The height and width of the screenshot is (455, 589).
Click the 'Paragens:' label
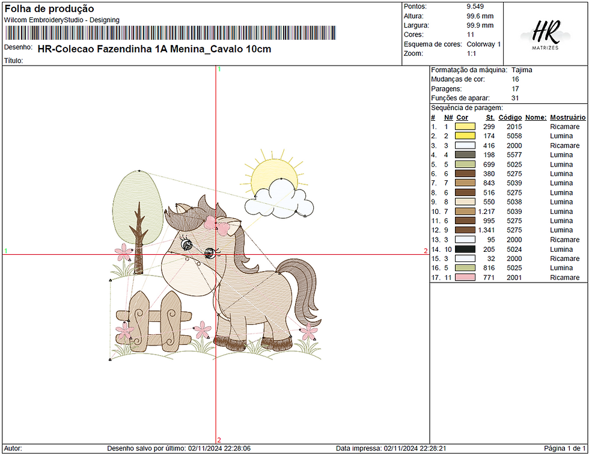point(446,89)
